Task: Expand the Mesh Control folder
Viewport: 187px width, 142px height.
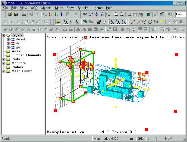Action: 4,71
